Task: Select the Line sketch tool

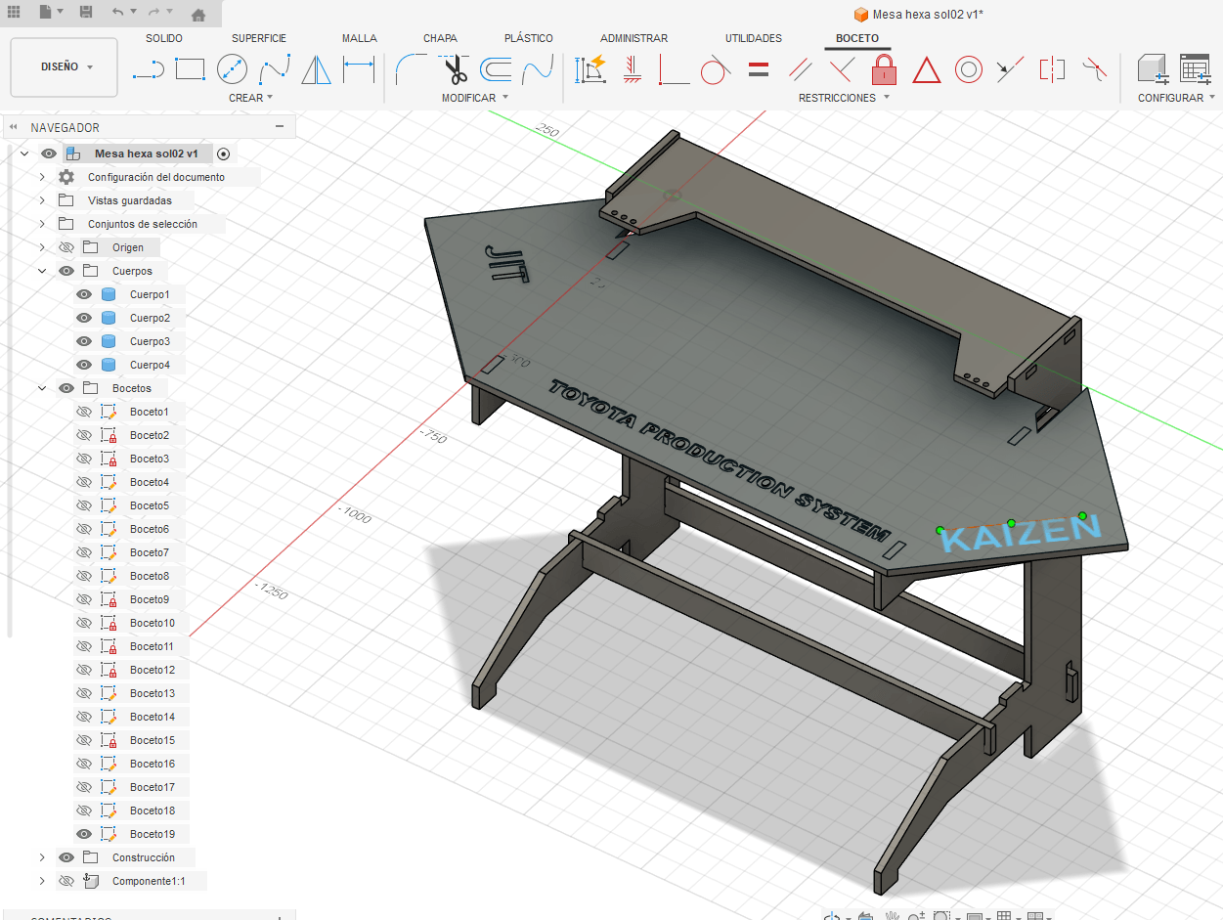Action: [148, 69]
